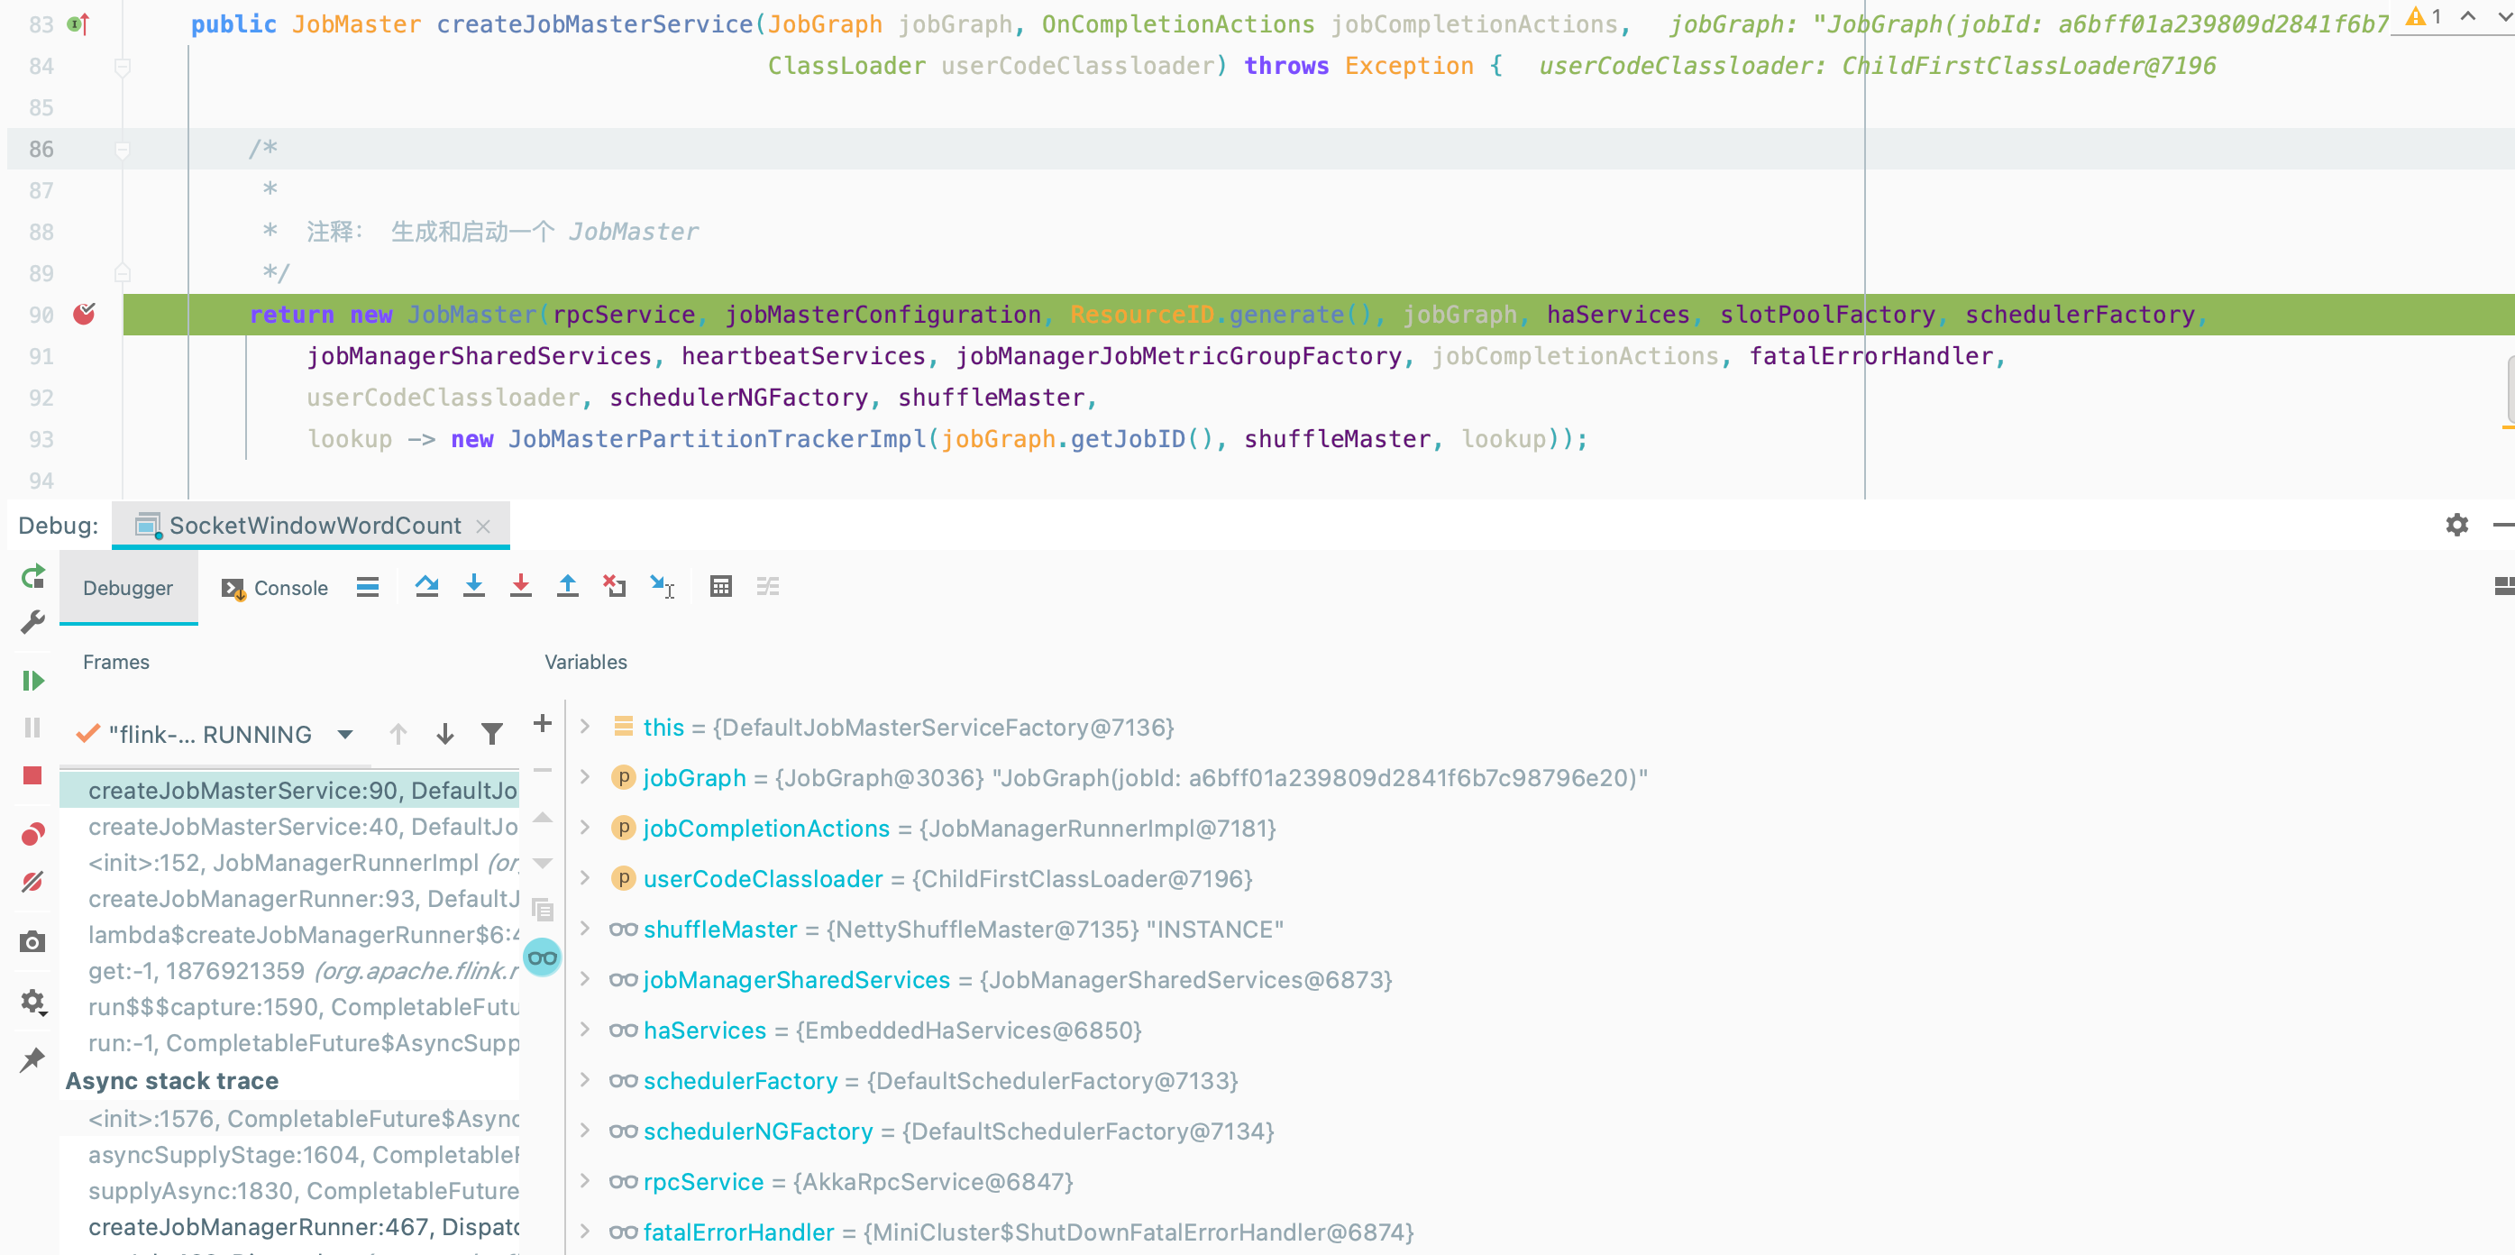Click the pin tab icon

click(32, 1059)
